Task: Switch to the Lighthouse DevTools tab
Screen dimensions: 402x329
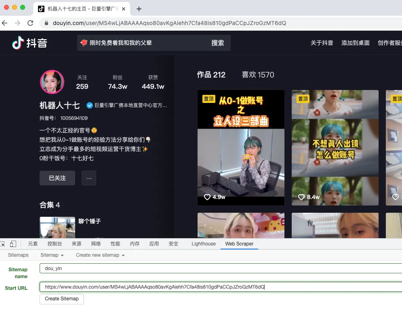Action: coord(203,244)
